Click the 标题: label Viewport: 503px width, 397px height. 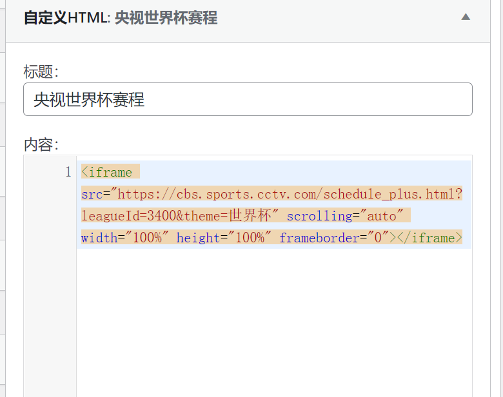[41, 72]
